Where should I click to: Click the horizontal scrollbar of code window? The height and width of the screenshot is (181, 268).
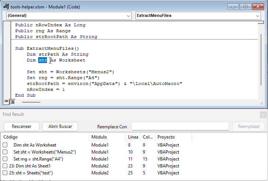point(31,102)
